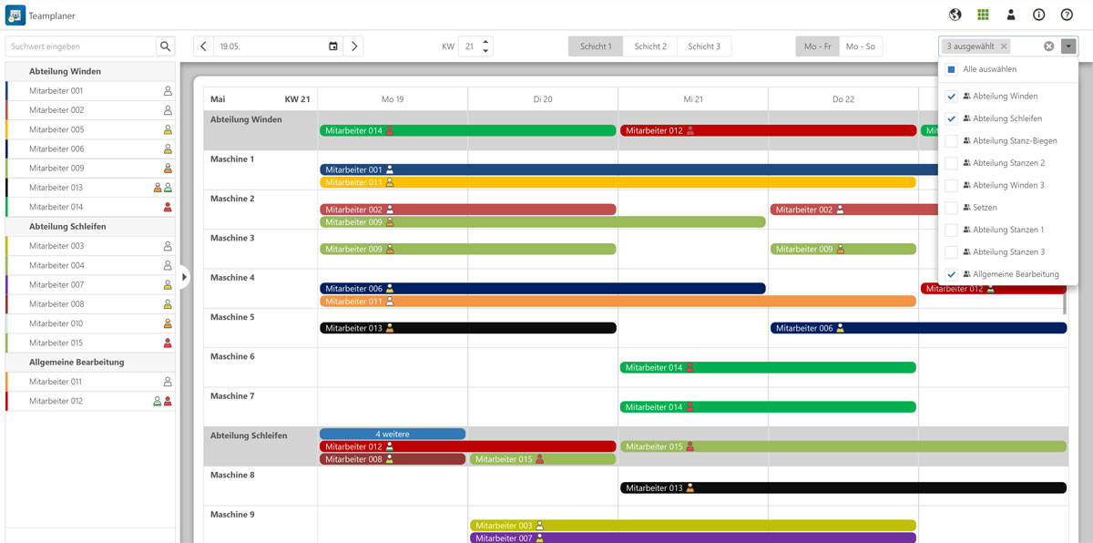Open the user profile icon
The image size is (1093, 543).
[x=1011, y=15]
